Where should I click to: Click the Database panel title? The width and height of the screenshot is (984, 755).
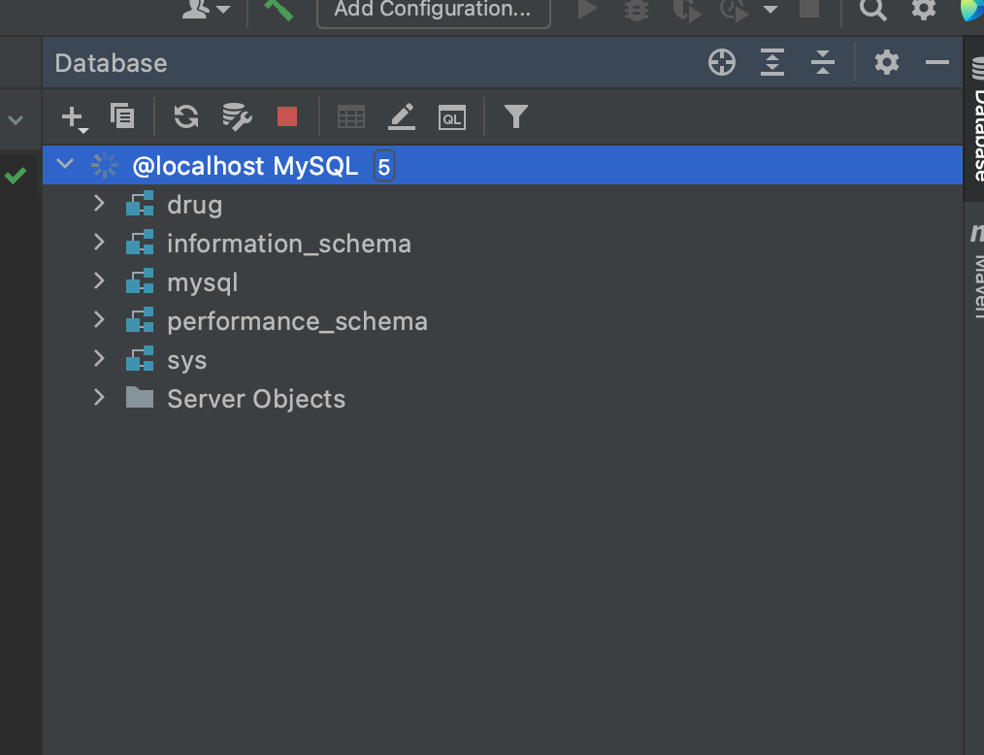(111, 63)
